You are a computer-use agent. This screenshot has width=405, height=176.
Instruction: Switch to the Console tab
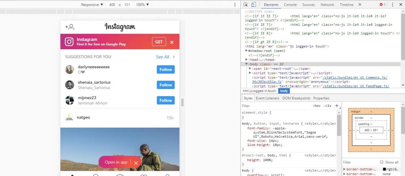click(x=290, y=5)
